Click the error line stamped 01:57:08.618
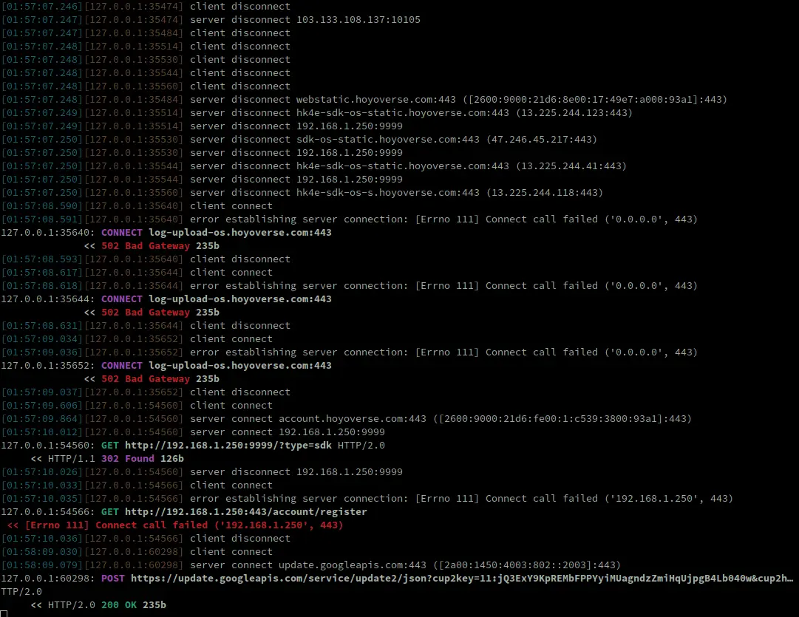 (349, 286)
